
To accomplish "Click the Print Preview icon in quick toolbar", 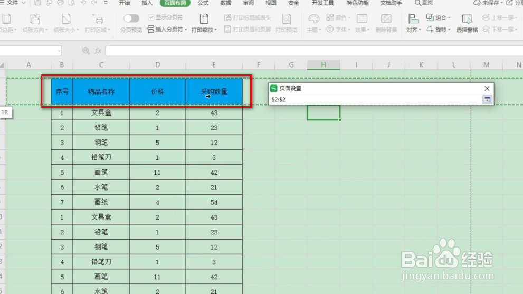I will coord(72,3).
